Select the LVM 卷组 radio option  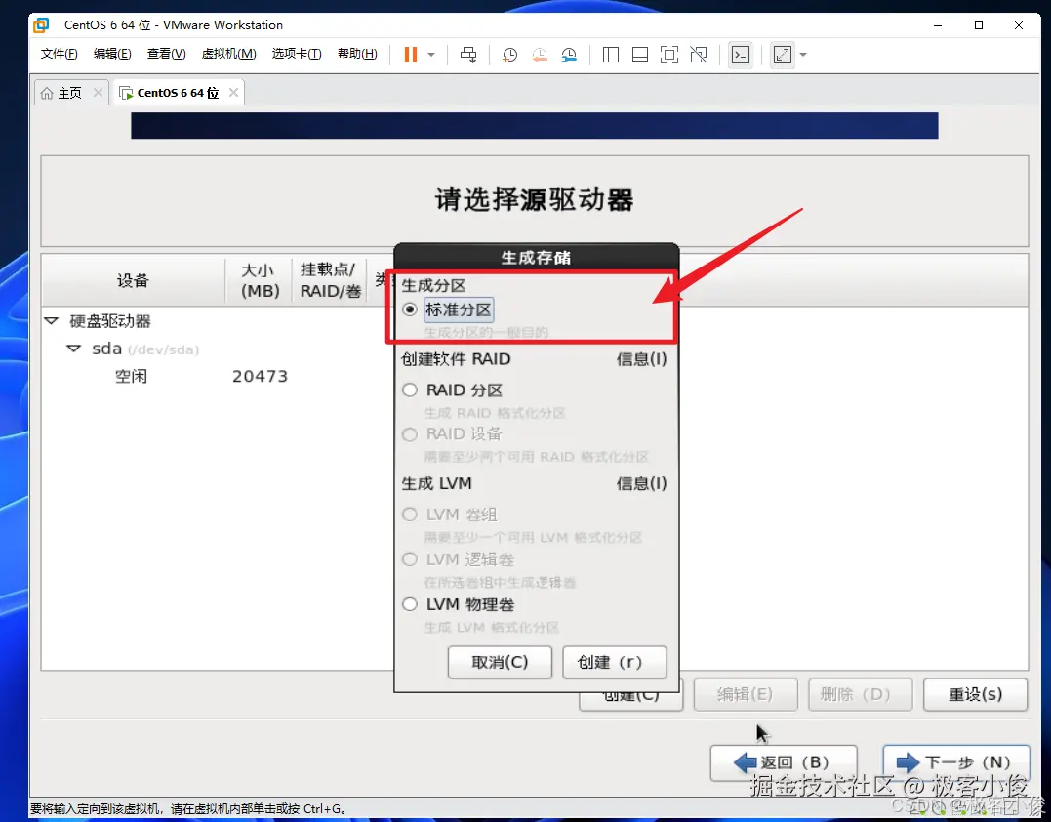410,514
